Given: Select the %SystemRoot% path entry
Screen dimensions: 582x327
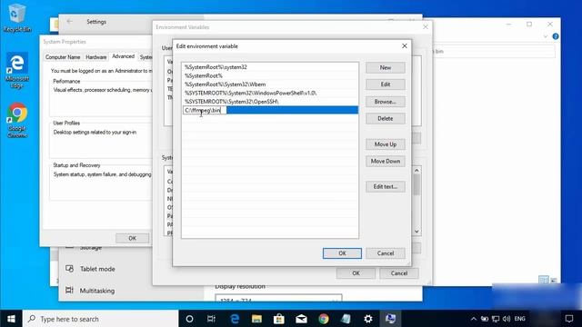Looking at the screenshot, I should point(270,75).
